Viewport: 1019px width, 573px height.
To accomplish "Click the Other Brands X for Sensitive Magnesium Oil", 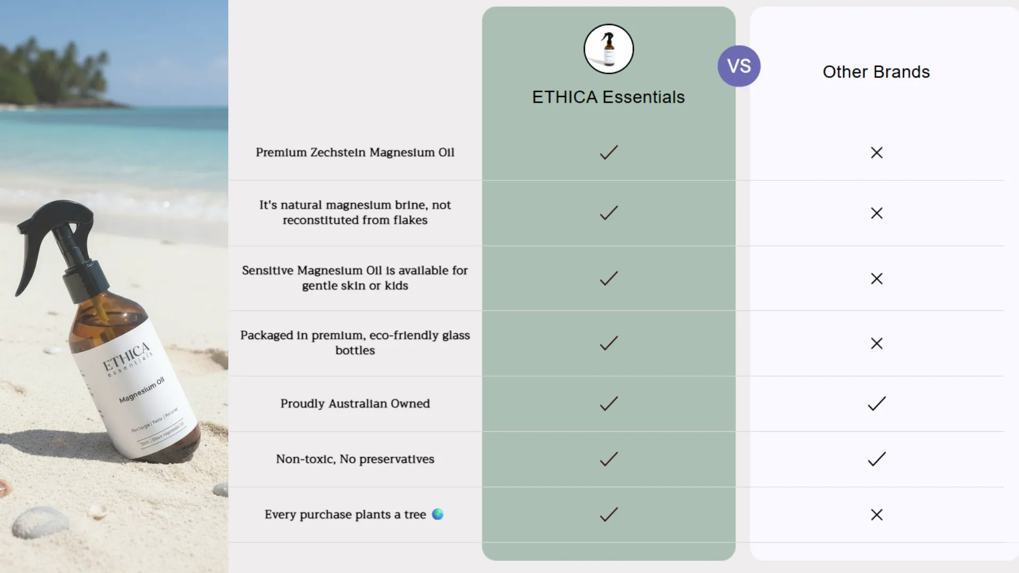I will pyautogui.click(x=877, y=279).
